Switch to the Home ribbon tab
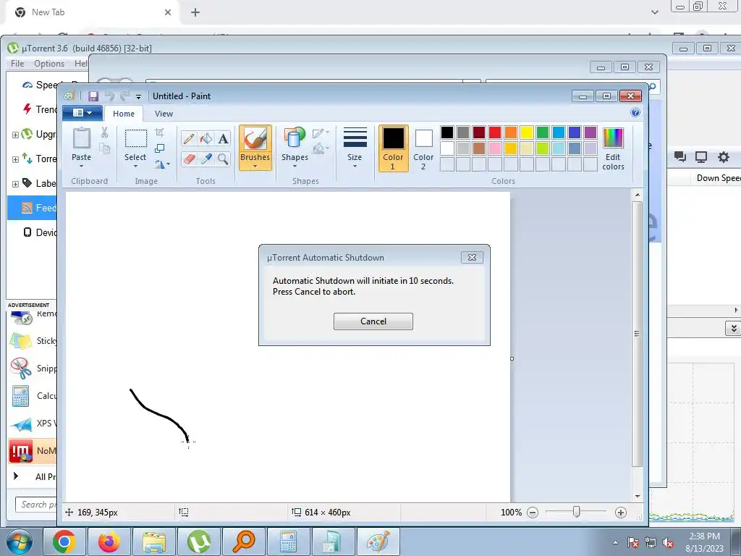 click(123, 114)
